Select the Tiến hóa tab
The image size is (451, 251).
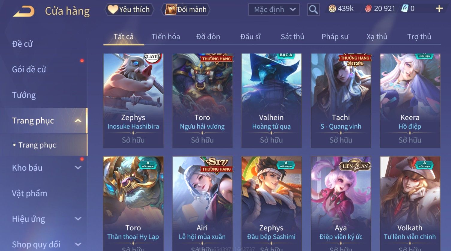pyautogui.click(x=166, y=37)
